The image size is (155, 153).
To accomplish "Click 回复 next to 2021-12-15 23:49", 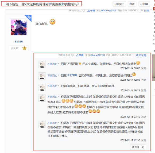I will [143, 117].
